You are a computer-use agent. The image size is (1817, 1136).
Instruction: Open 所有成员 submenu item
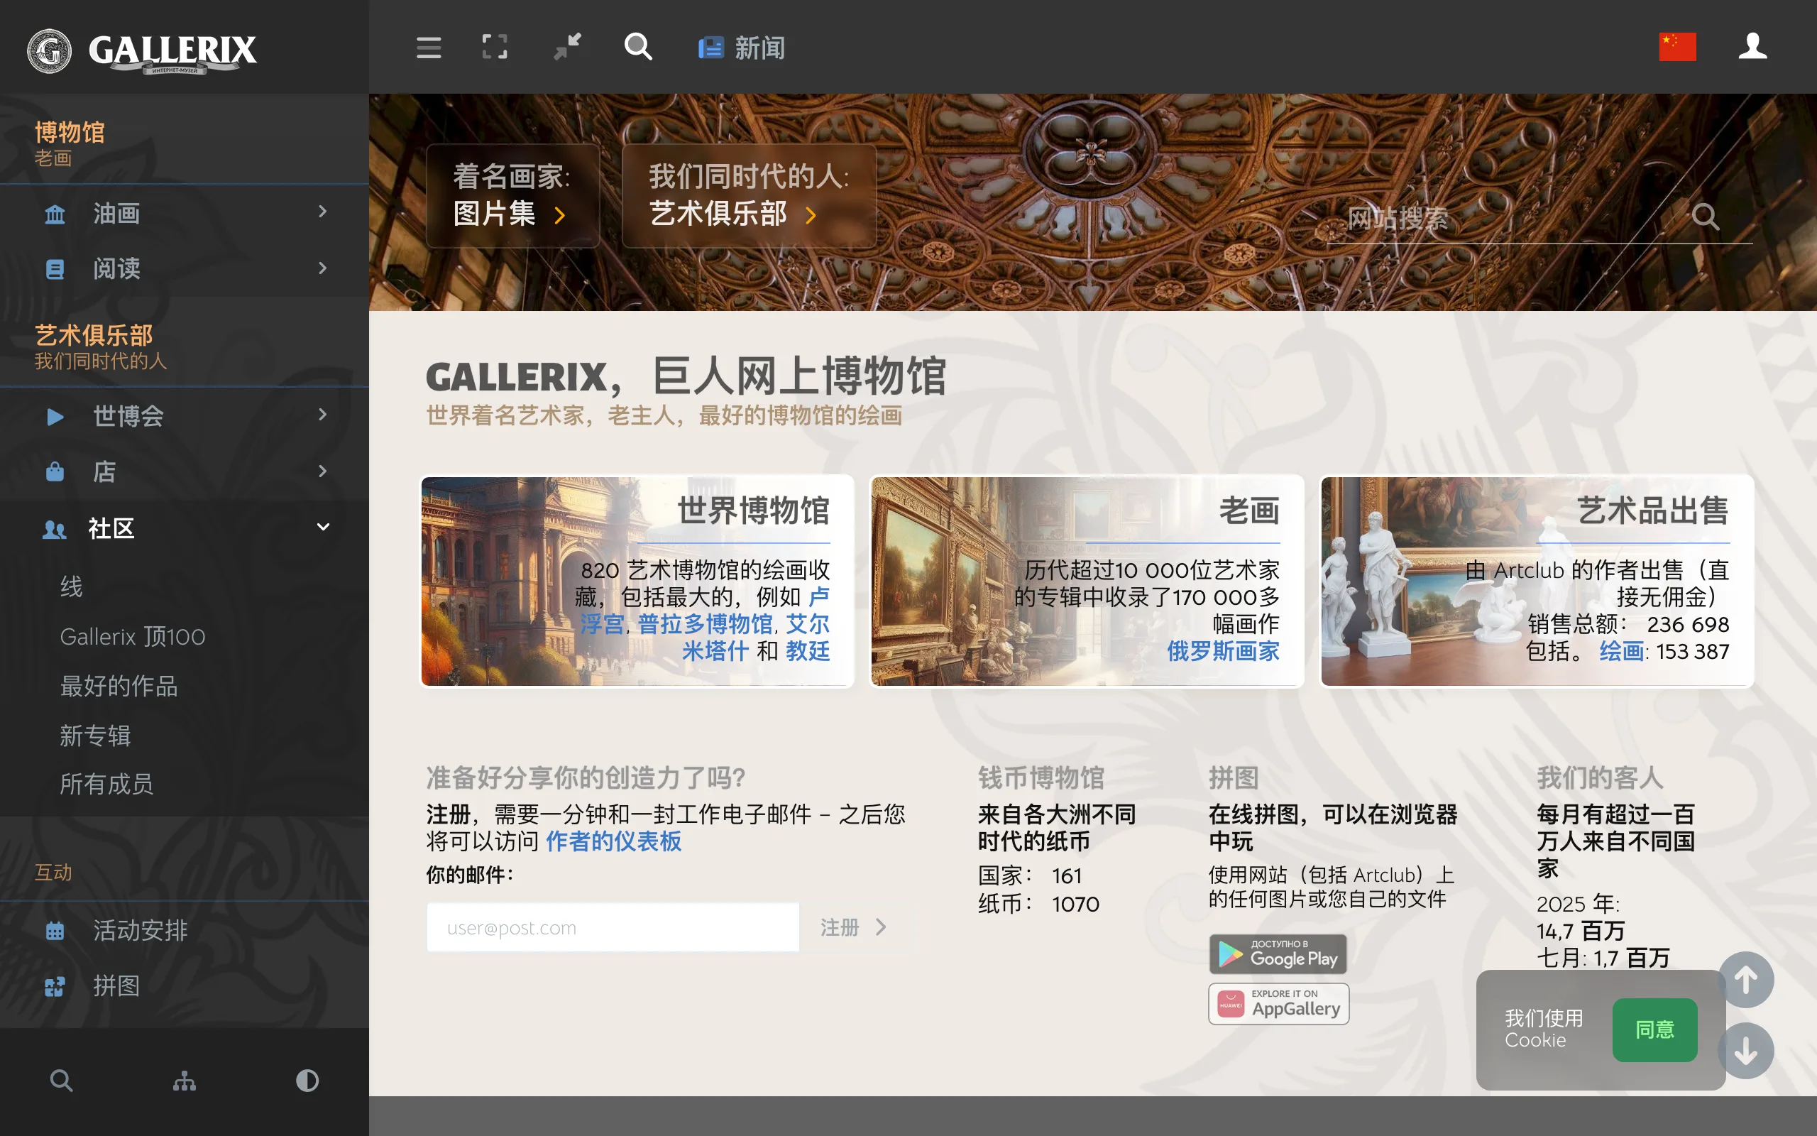pos(106,785)
